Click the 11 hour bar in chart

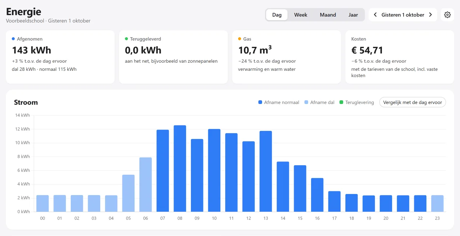231,173
